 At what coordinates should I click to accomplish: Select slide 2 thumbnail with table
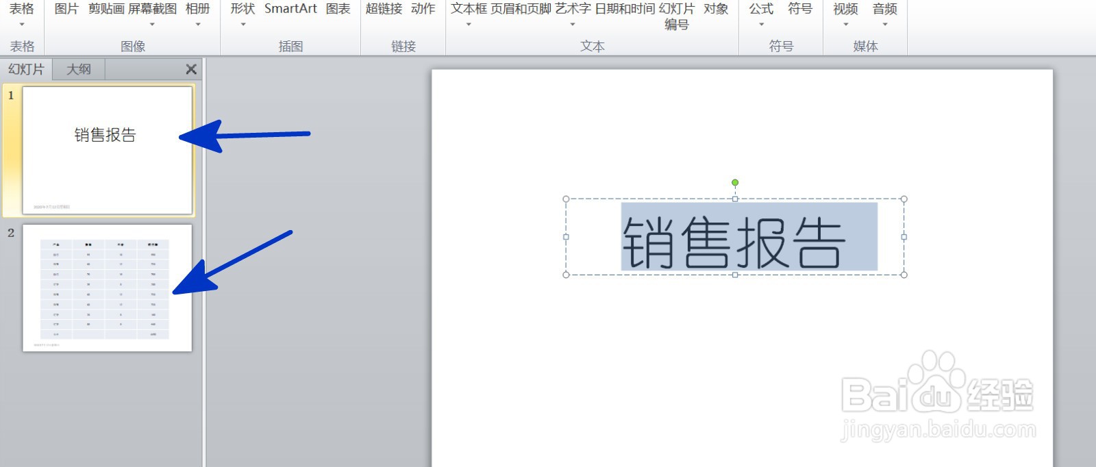tap(107, 288)
